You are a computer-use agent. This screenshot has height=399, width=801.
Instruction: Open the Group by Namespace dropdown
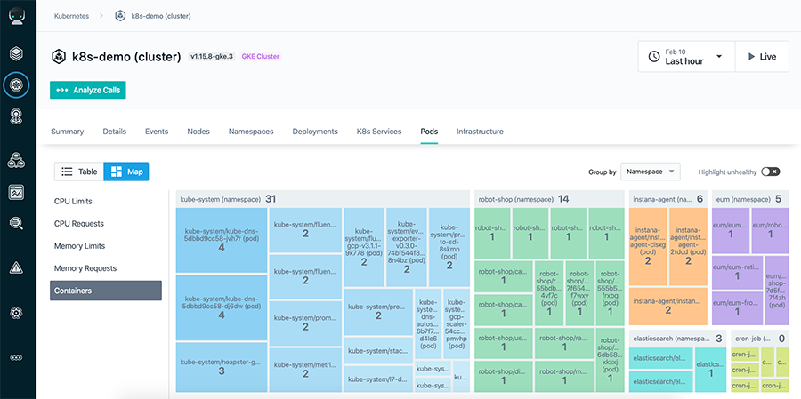[x=651, y=172]
